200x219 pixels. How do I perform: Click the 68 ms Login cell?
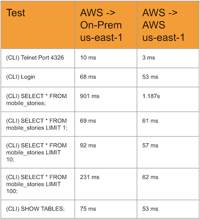pyautogui.click(x=106, y=78)
